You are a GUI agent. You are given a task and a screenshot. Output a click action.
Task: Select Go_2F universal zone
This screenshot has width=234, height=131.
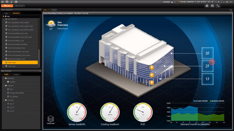point(12,107)
